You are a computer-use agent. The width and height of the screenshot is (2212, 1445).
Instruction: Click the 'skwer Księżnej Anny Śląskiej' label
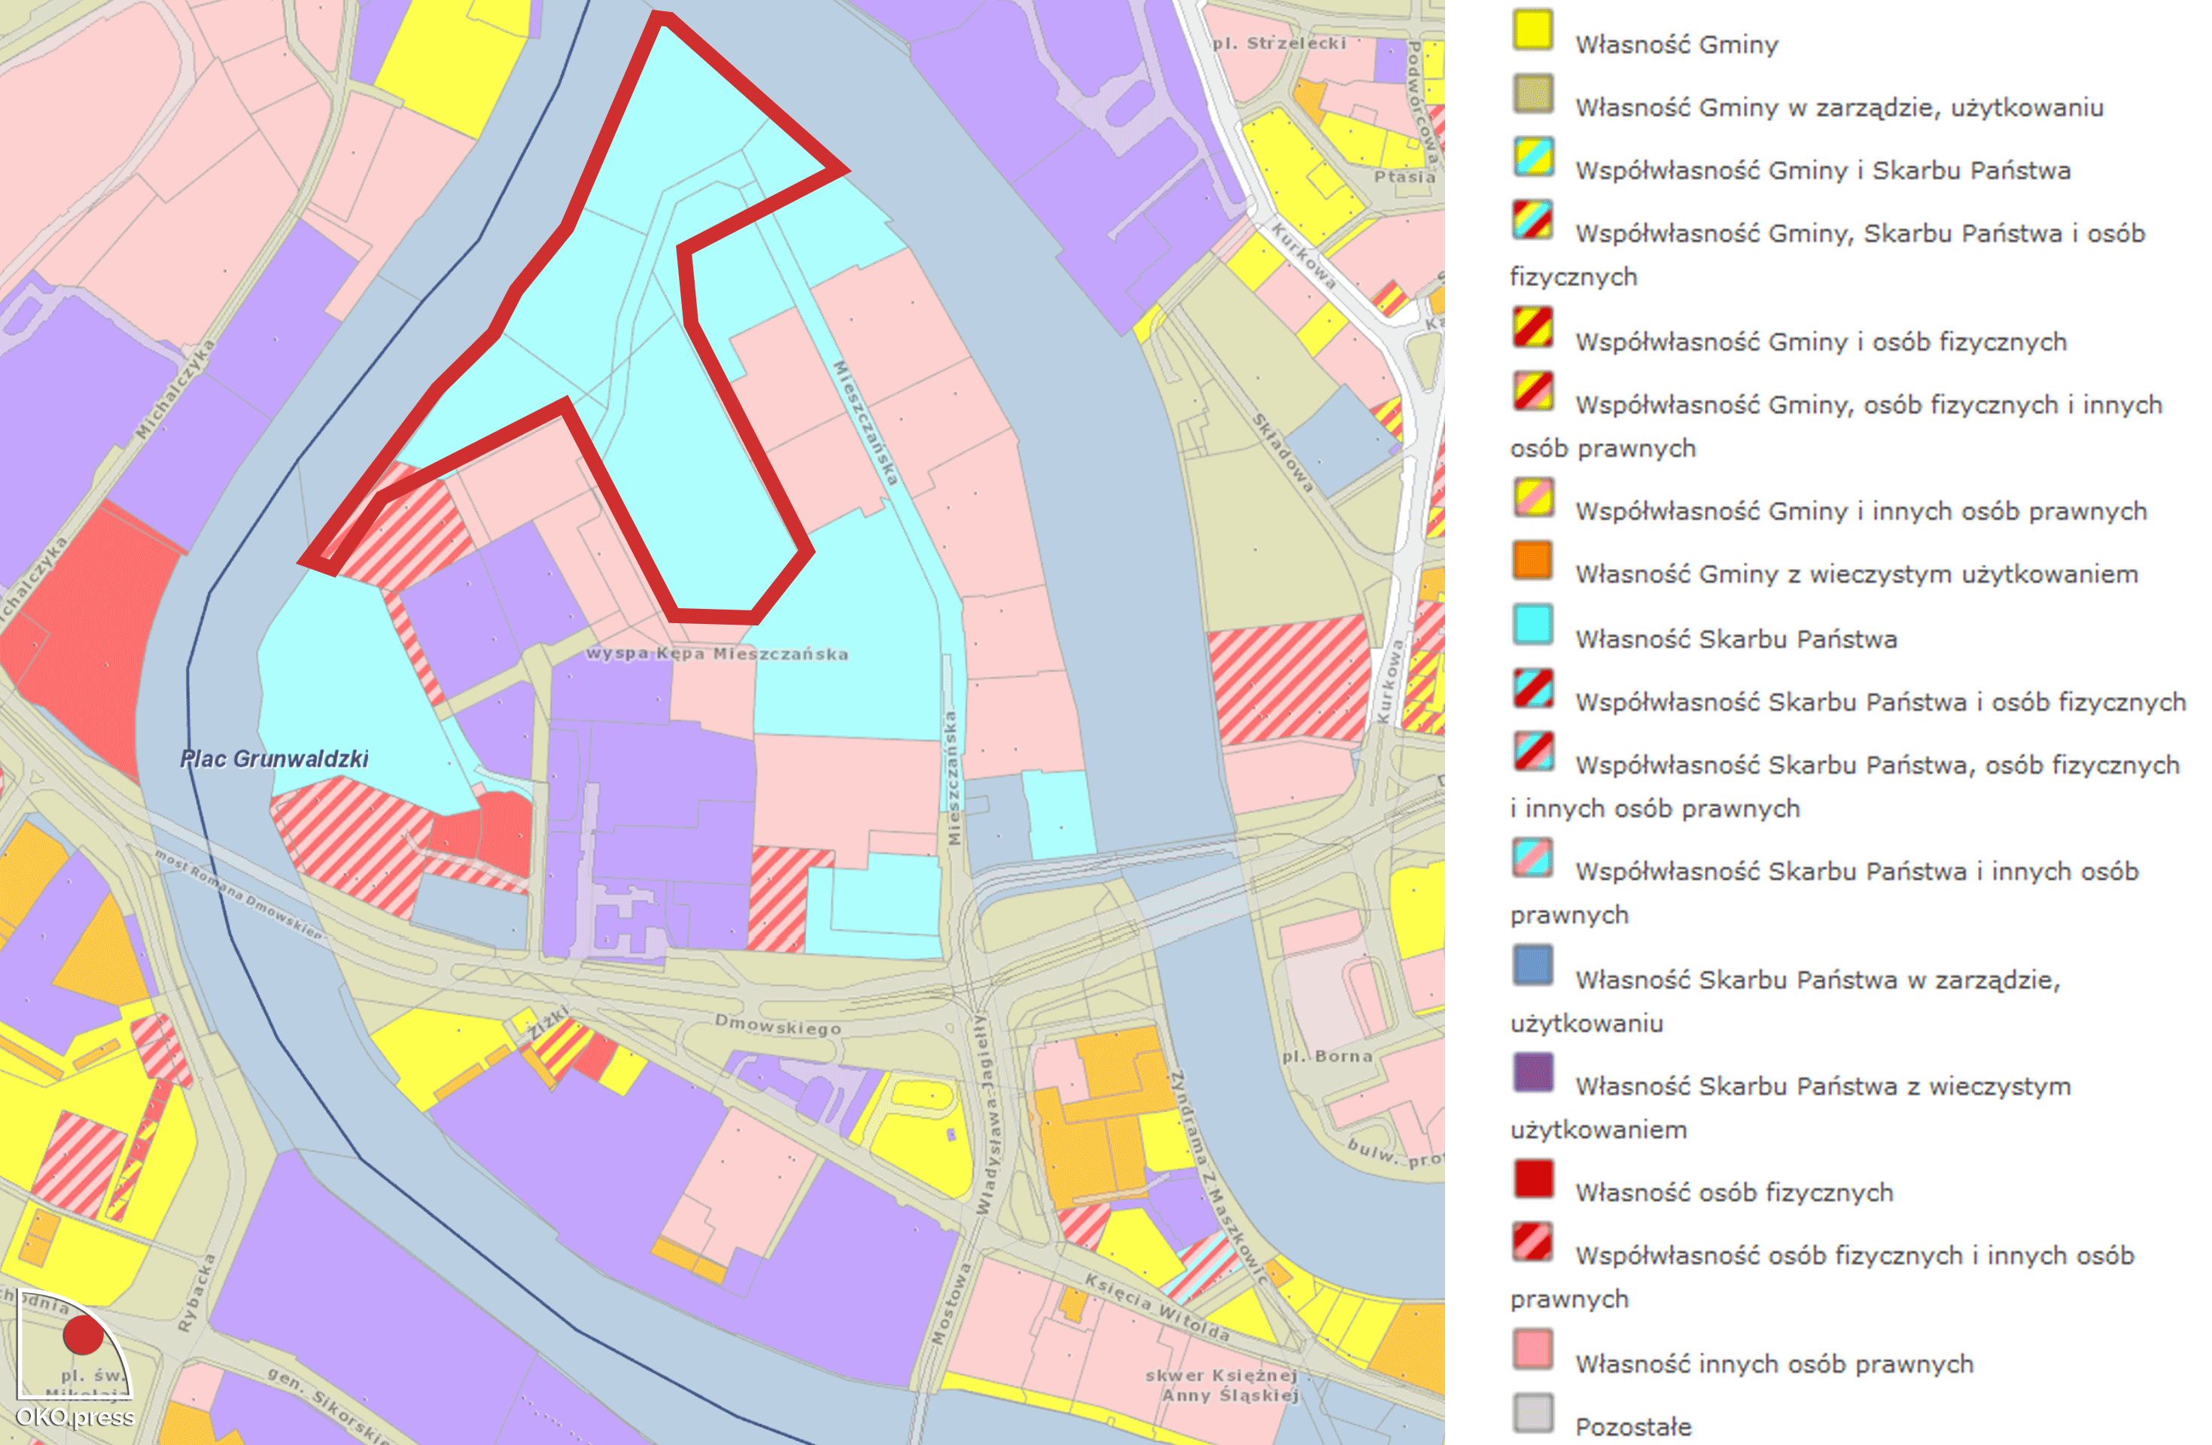[x=1222, y=1385]
